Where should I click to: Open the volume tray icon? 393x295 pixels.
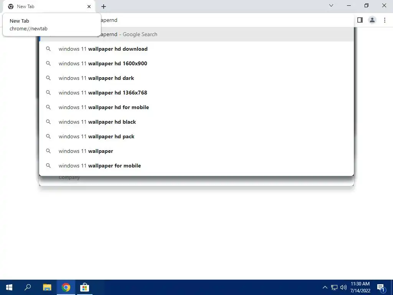pyautogui.click(x=343, y=287)
